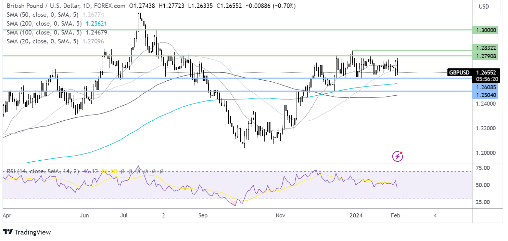
Task: Click the Nov label on time axis
Action: point(281,215)
